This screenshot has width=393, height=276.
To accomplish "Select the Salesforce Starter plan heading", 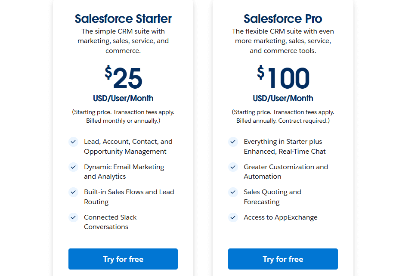I will pos(123,19).
